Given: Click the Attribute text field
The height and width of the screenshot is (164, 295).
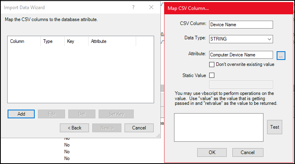Looking at the screenshot, I should point(241,55).
